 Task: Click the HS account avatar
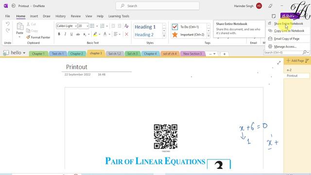coord(259,6)
